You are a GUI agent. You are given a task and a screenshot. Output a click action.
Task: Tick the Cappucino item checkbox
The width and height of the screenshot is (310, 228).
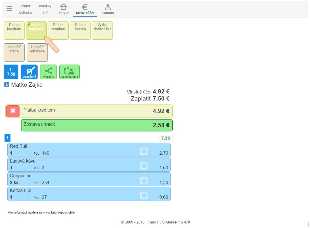coord(144,181)
